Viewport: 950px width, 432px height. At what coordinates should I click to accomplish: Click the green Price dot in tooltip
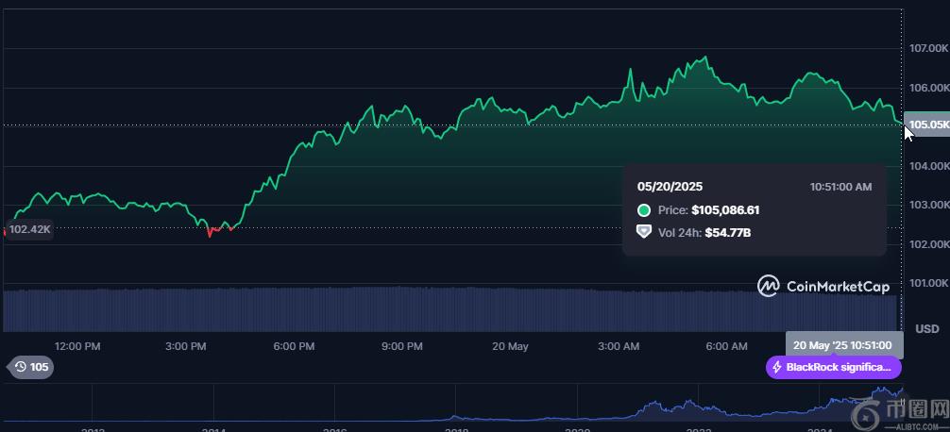coord(644,210)
